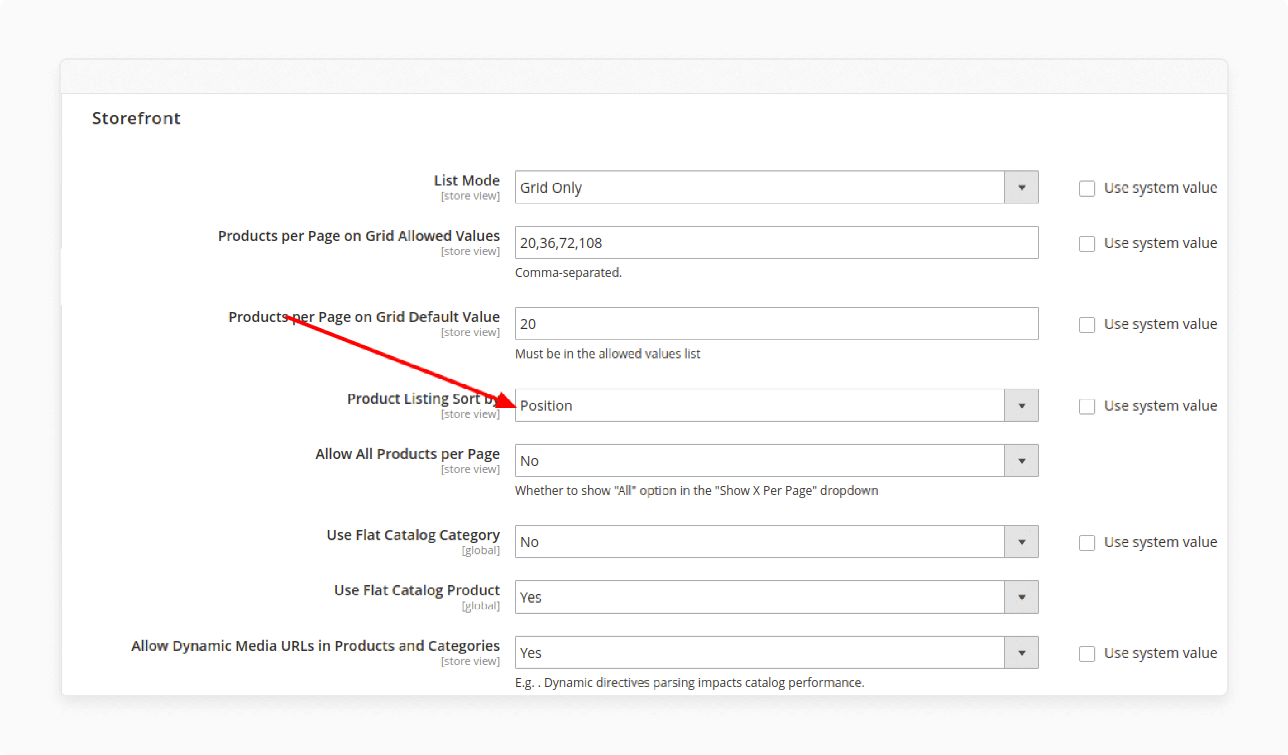This screenshot has height=755, width=1288.
Task: Open the Use Flat Catalog Category dropdown
Action: pos(776,542)
